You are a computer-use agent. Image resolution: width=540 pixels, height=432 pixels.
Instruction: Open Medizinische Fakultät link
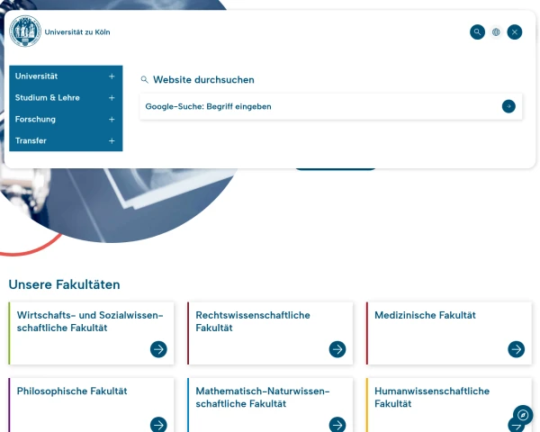[x=425, y=315]
